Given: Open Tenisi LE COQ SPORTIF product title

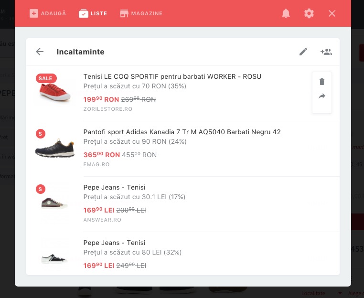Looking at the screenshot, I should (172, 76).
